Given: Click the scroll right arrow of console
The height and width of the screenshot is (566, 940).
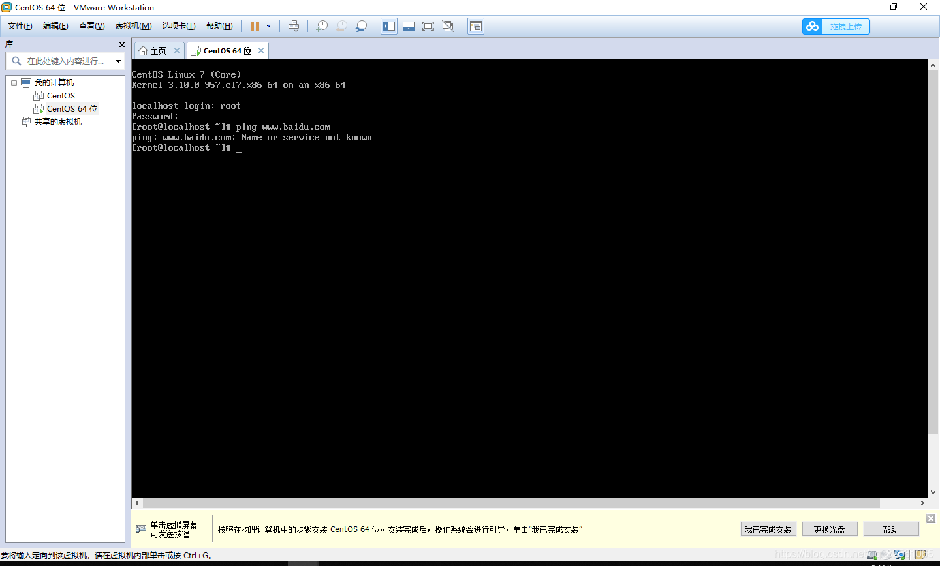Looking at the screenshot, I should [922, 503].
